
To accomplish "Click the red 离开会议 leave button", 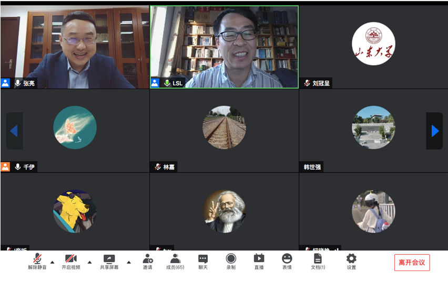I will (x=412, y=263).
